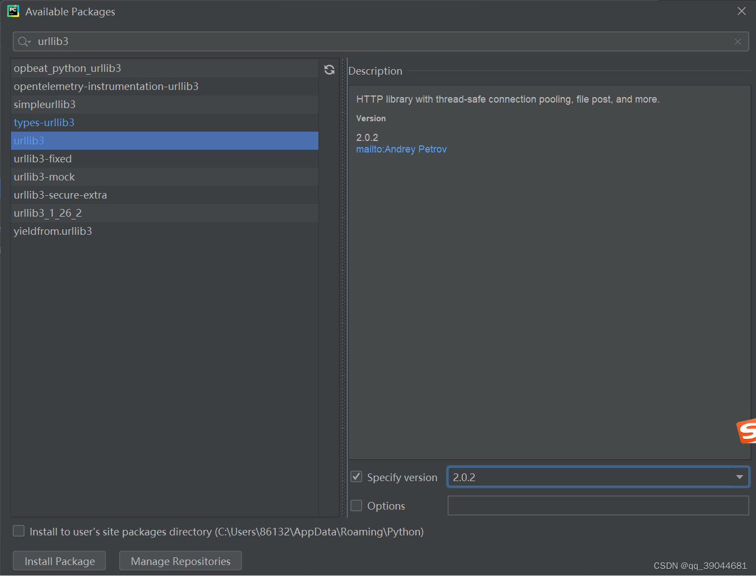Open the version dropdown arrow icon

[x=740, y=477]
